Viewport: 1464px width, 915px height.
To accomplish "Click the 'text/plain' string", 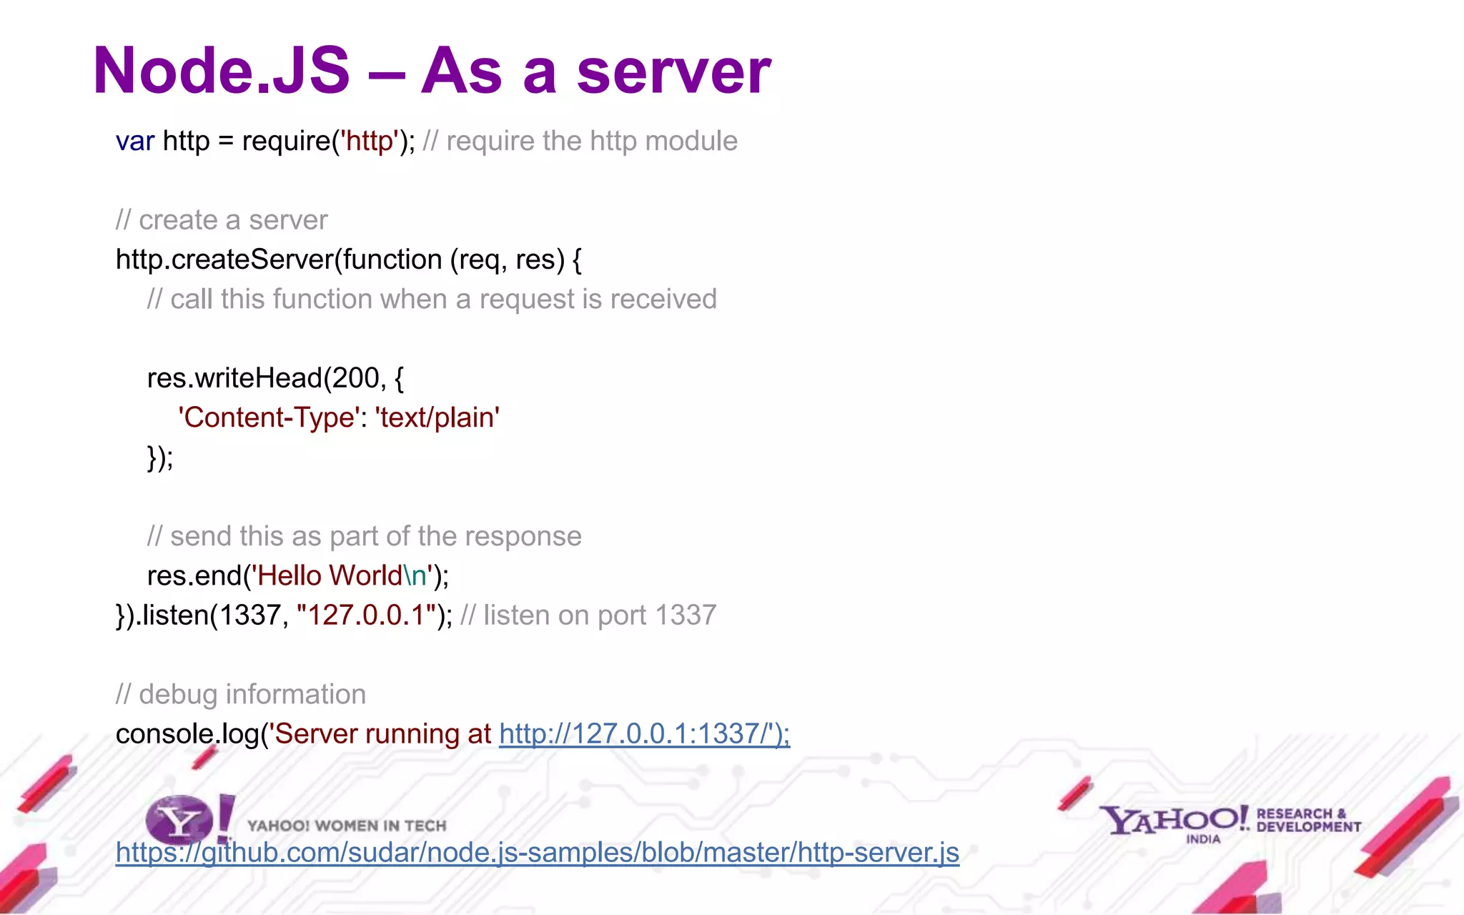I will (x=437, y=417).
